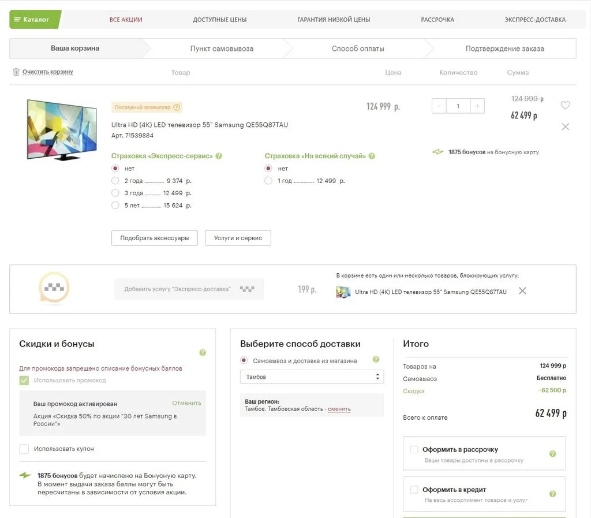591x518 pixels.
Task: Go to ДОСТУПНЫЕ ЦЕНЫ menu item
Action: 220,20
